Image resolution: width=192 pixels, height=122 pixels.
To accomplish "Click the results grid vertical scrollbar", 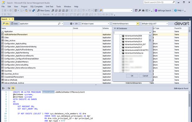I will pos(190,55).
